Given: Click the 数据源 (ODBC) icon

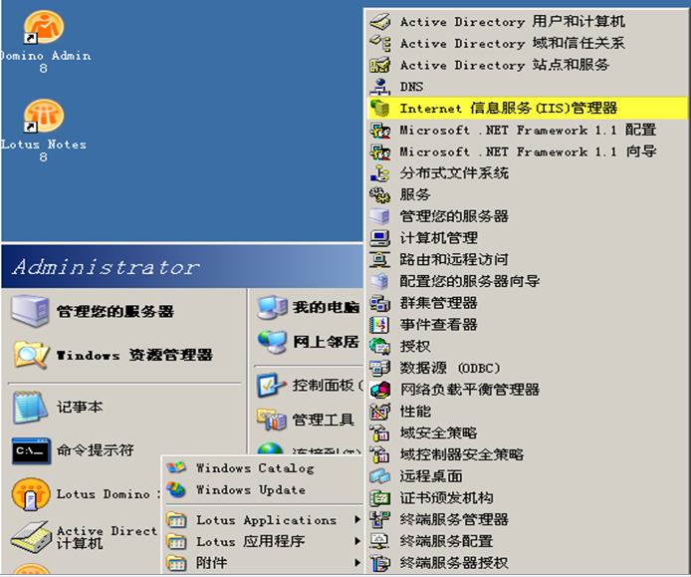Looking at the screenshot, I should click(380, 368).
